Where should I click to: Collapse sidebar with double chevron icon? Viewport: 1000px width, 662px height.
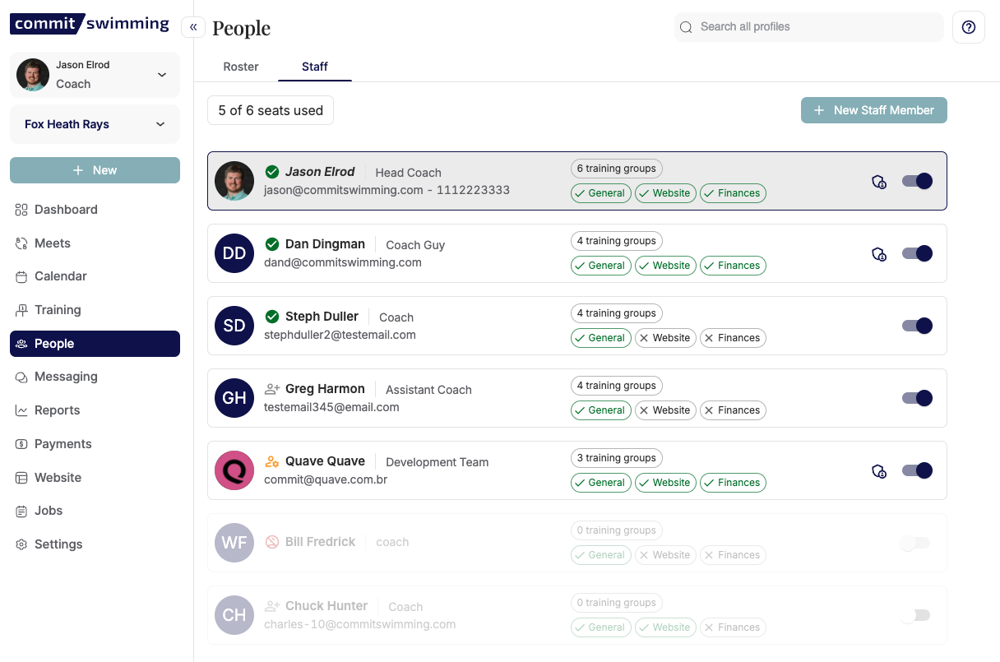coord(193,27)
